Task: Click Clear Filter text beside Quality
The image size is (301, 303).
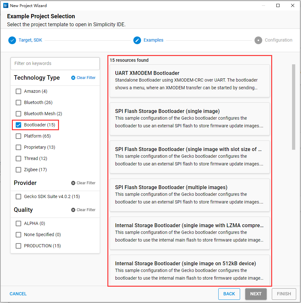Action: (86, 210)
